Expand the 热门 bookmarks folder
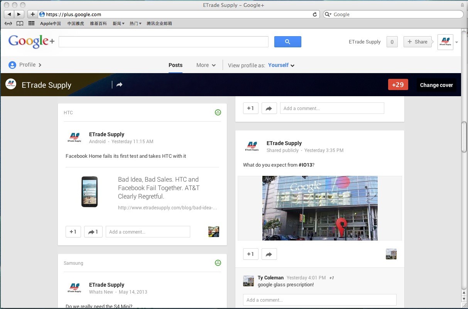 135,23
